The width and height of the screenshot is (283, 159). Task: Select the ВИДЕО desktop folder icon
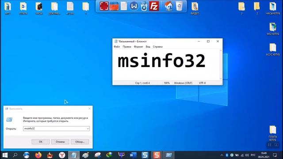point(195,8)
